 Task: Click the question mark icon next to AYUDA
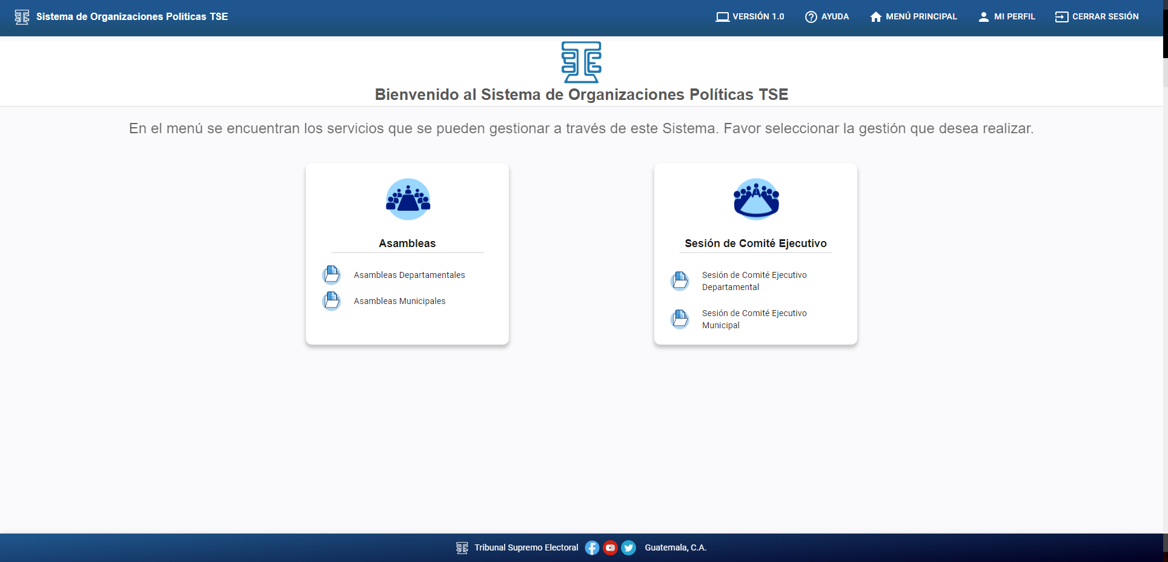810,16
